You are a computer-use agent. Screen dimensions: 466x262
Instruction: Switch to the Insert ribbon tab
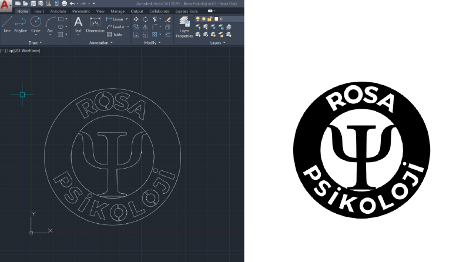39,11
